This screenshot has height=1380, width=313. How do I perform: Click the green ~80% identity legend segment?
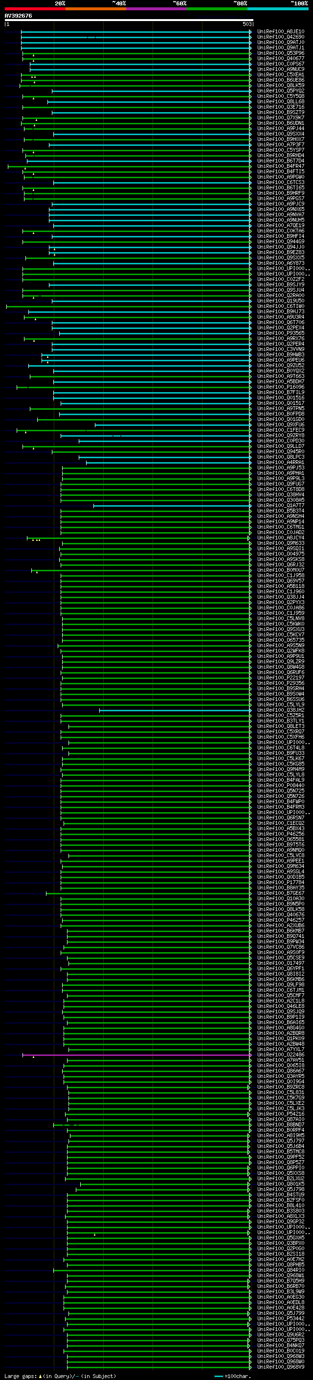pyautogui.click(x=217, y=9)
